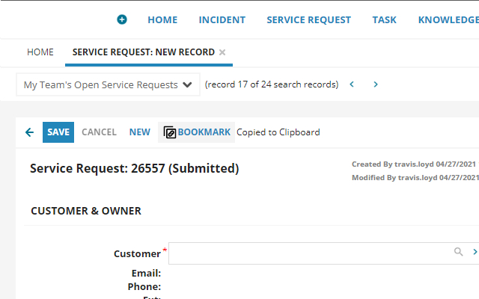The width and height of the screenshot is (479, 299).
Task: Click the back arrow next to SAVE
Action: point(30,132)
